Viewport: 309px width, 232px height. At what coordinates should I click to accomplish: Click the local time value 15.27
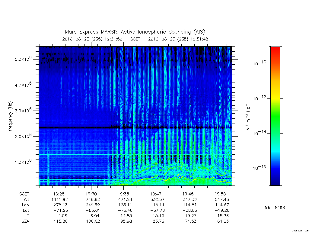[190, 216]
